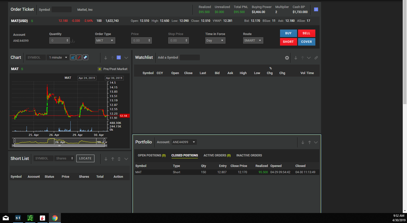Click the chart eraser tool icon
This screenshot has height=223, width=407.
(x=85, y=57)
